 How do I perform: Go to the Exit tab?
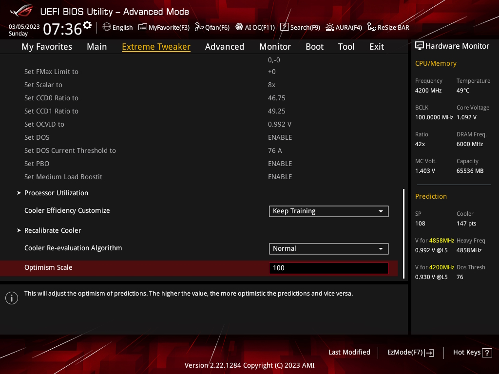tap(377, 46)
